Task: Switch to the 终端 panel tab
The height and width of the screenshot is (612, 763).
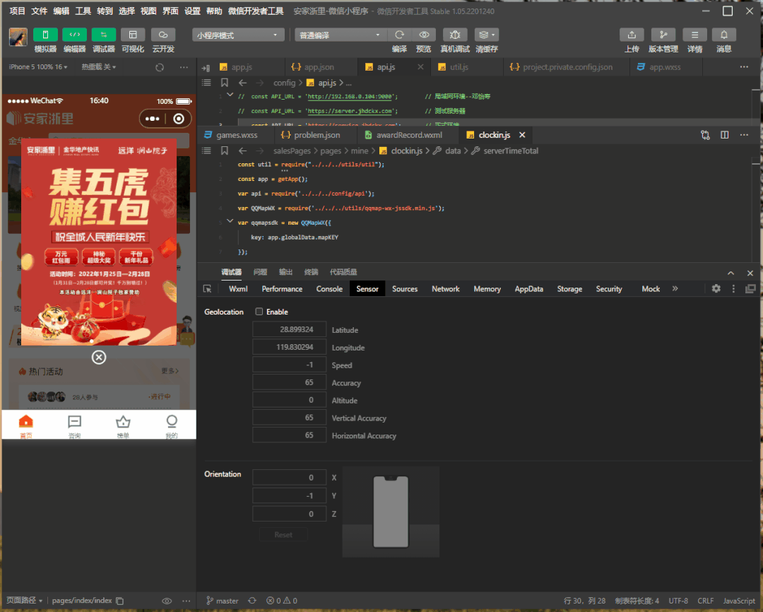Action: click(311, 272)
